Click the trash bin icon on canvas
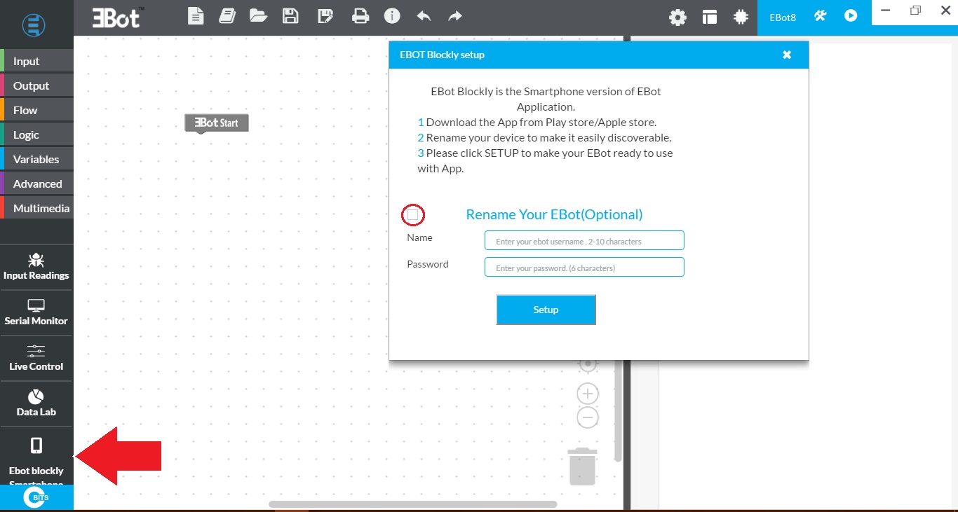Viewport: 958px width, 512px height. coord(583,466)
